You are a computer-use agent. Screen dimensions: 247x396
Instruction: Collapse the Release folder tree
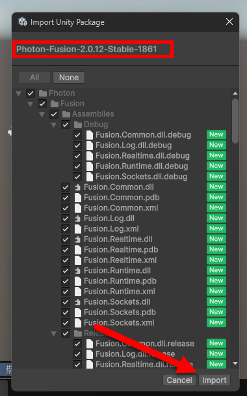coord(53,334)
